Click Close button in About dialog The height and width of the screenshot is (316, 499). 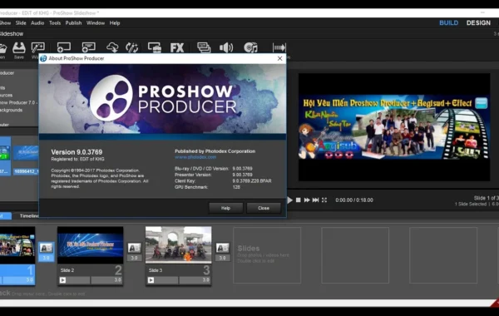(264, 208)
